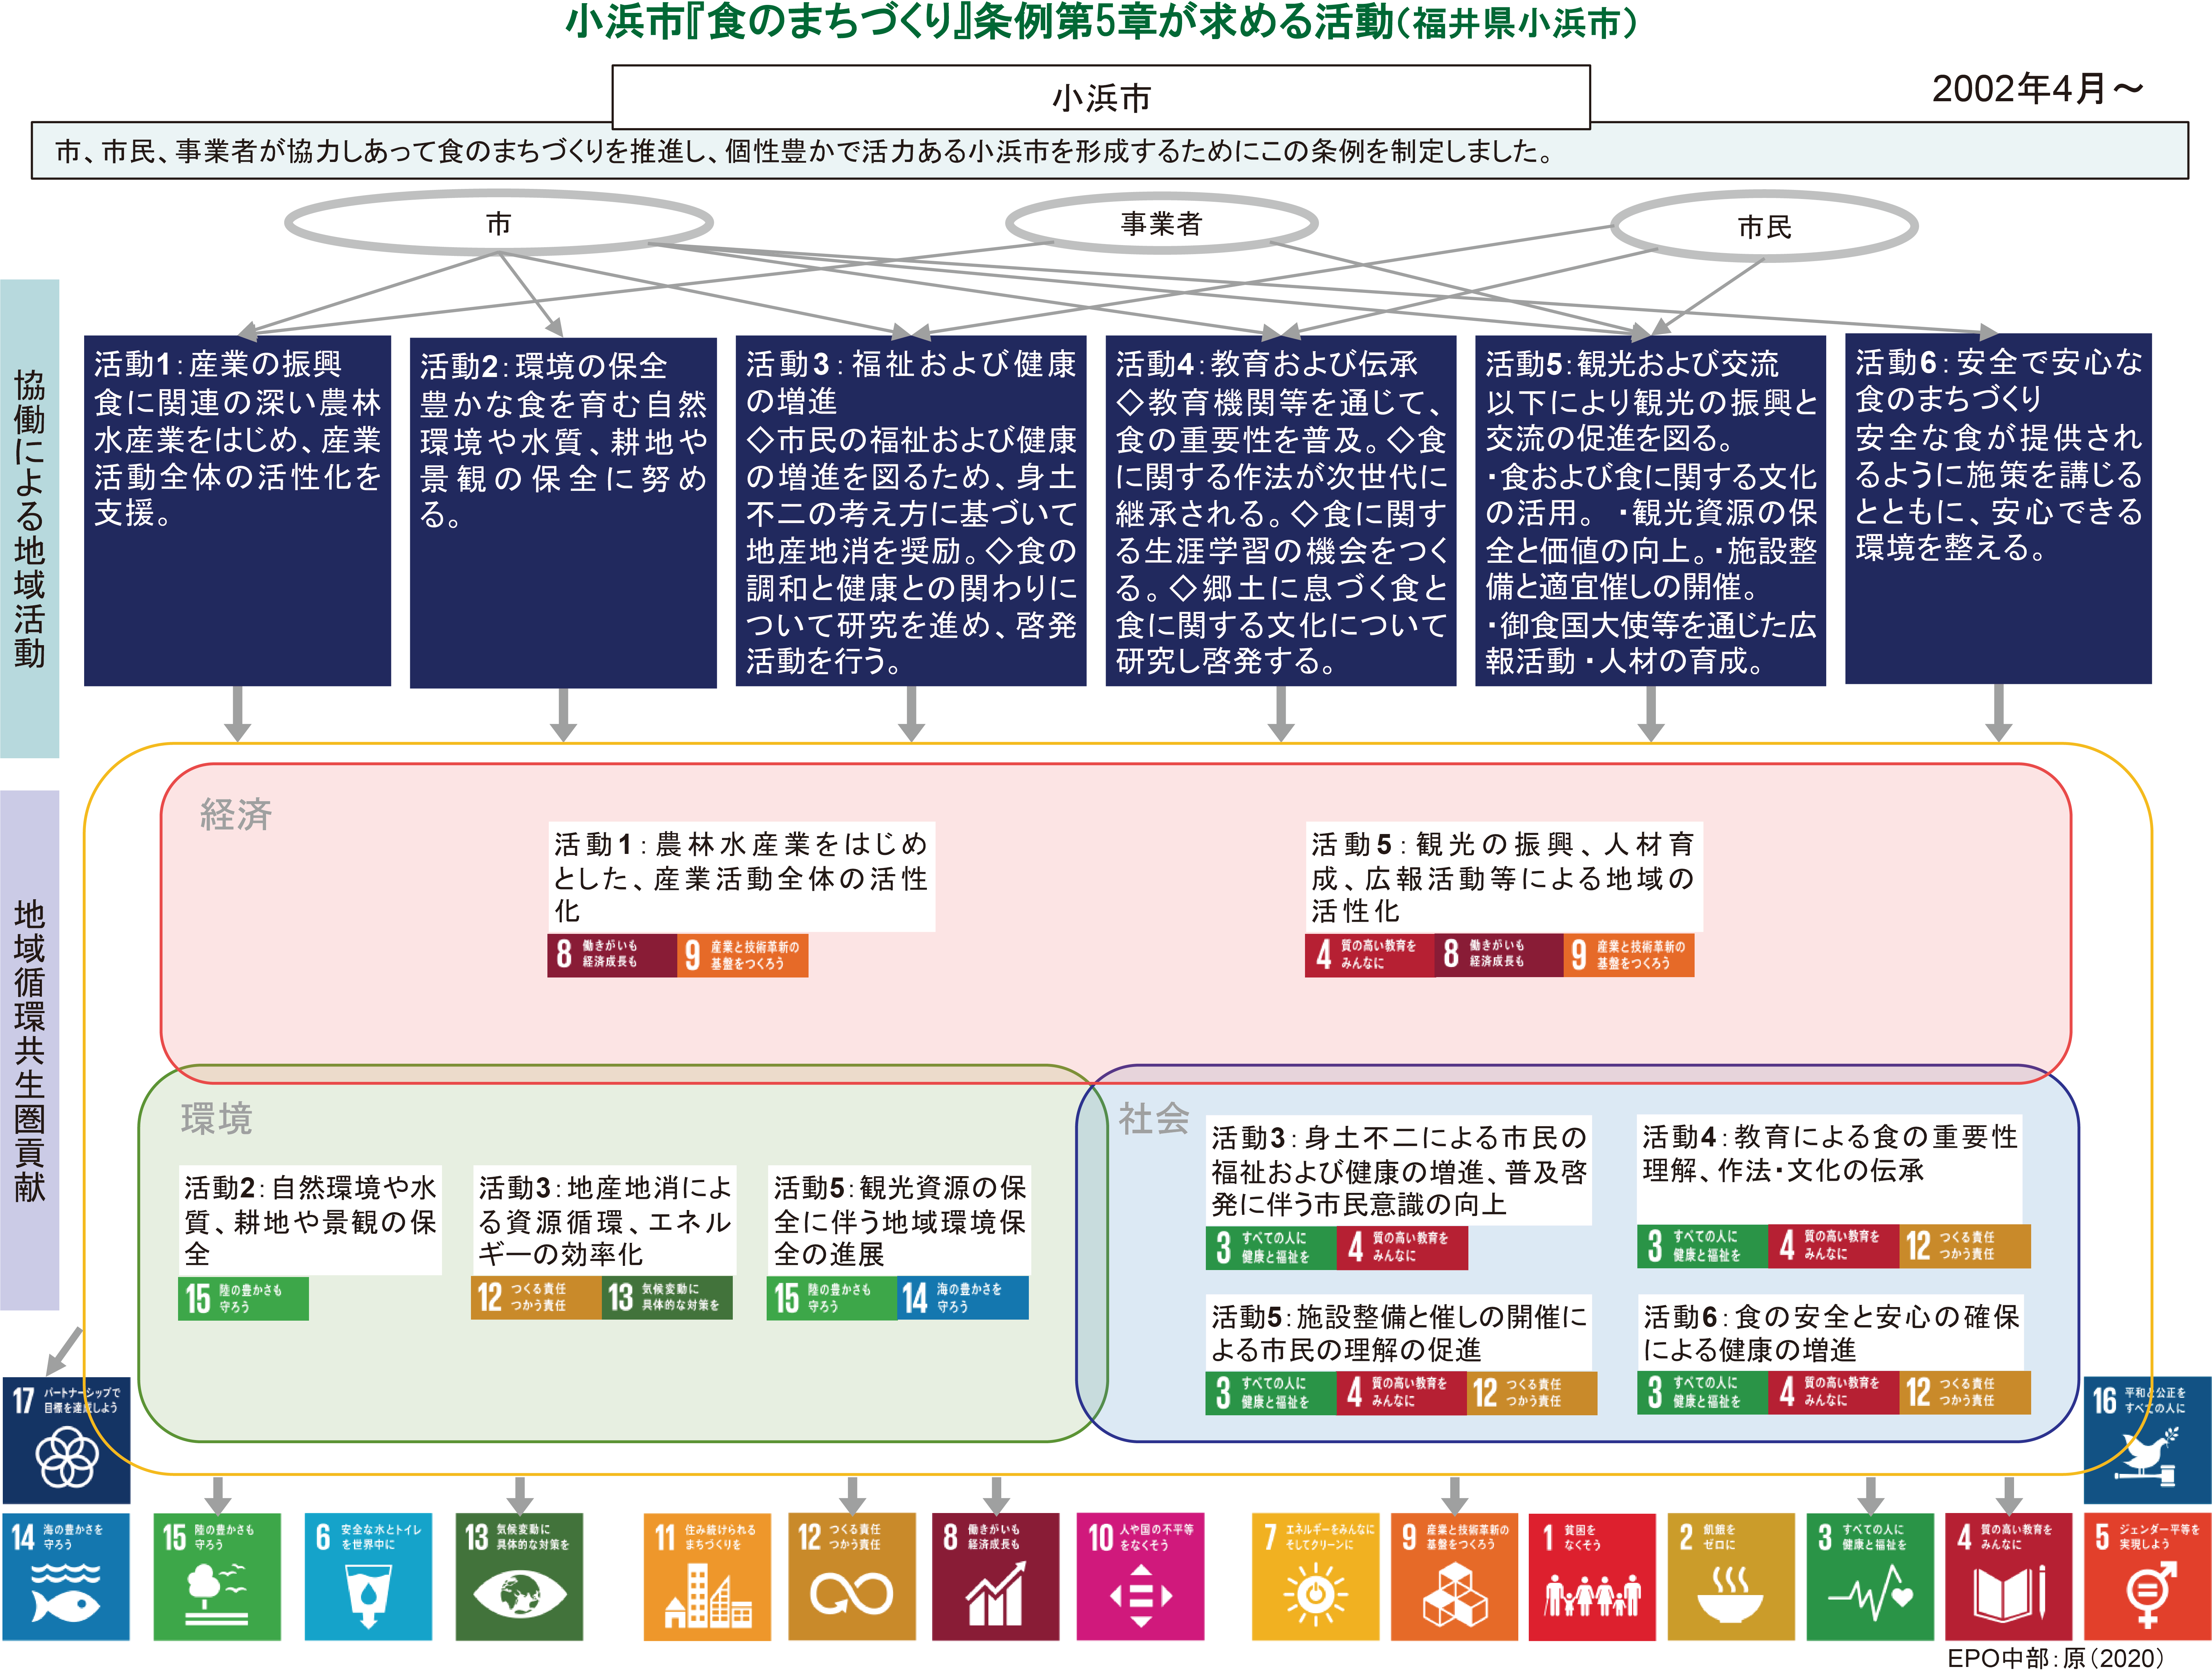Click white box 活動5:観光の振興、人材育成
Screen dimensions: 2212x1675
[x=1504, y=877]
